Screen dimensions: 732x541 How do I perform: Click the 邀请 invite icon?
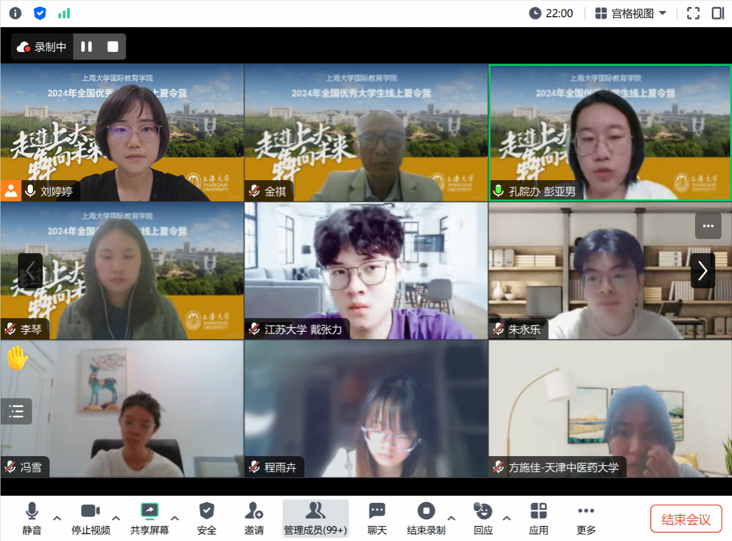(x=253, y=518)
